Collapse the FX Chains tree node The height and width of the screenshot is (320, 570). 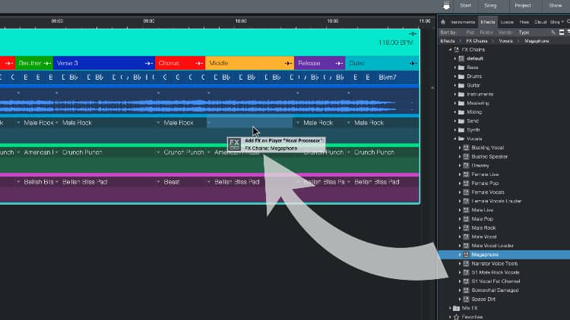coord(451,50)
